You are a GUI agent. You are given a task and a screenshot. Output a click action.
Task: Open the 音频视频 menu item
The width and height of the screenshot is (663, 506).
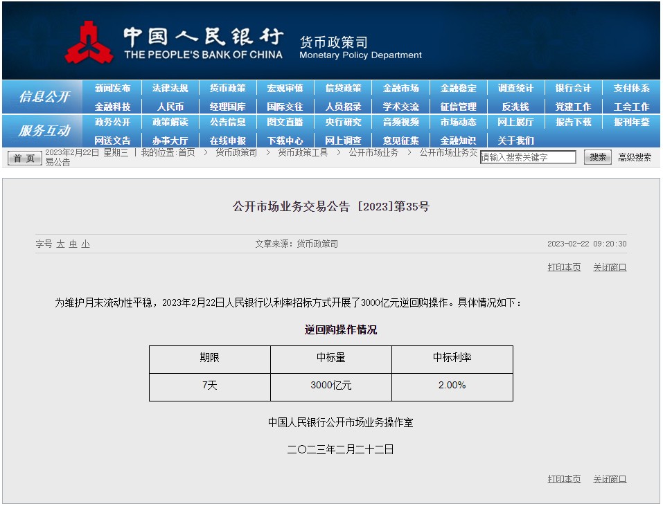400,122
